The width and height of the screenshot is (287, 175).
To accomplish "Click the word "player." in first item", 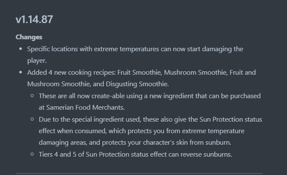I will 37,61.
